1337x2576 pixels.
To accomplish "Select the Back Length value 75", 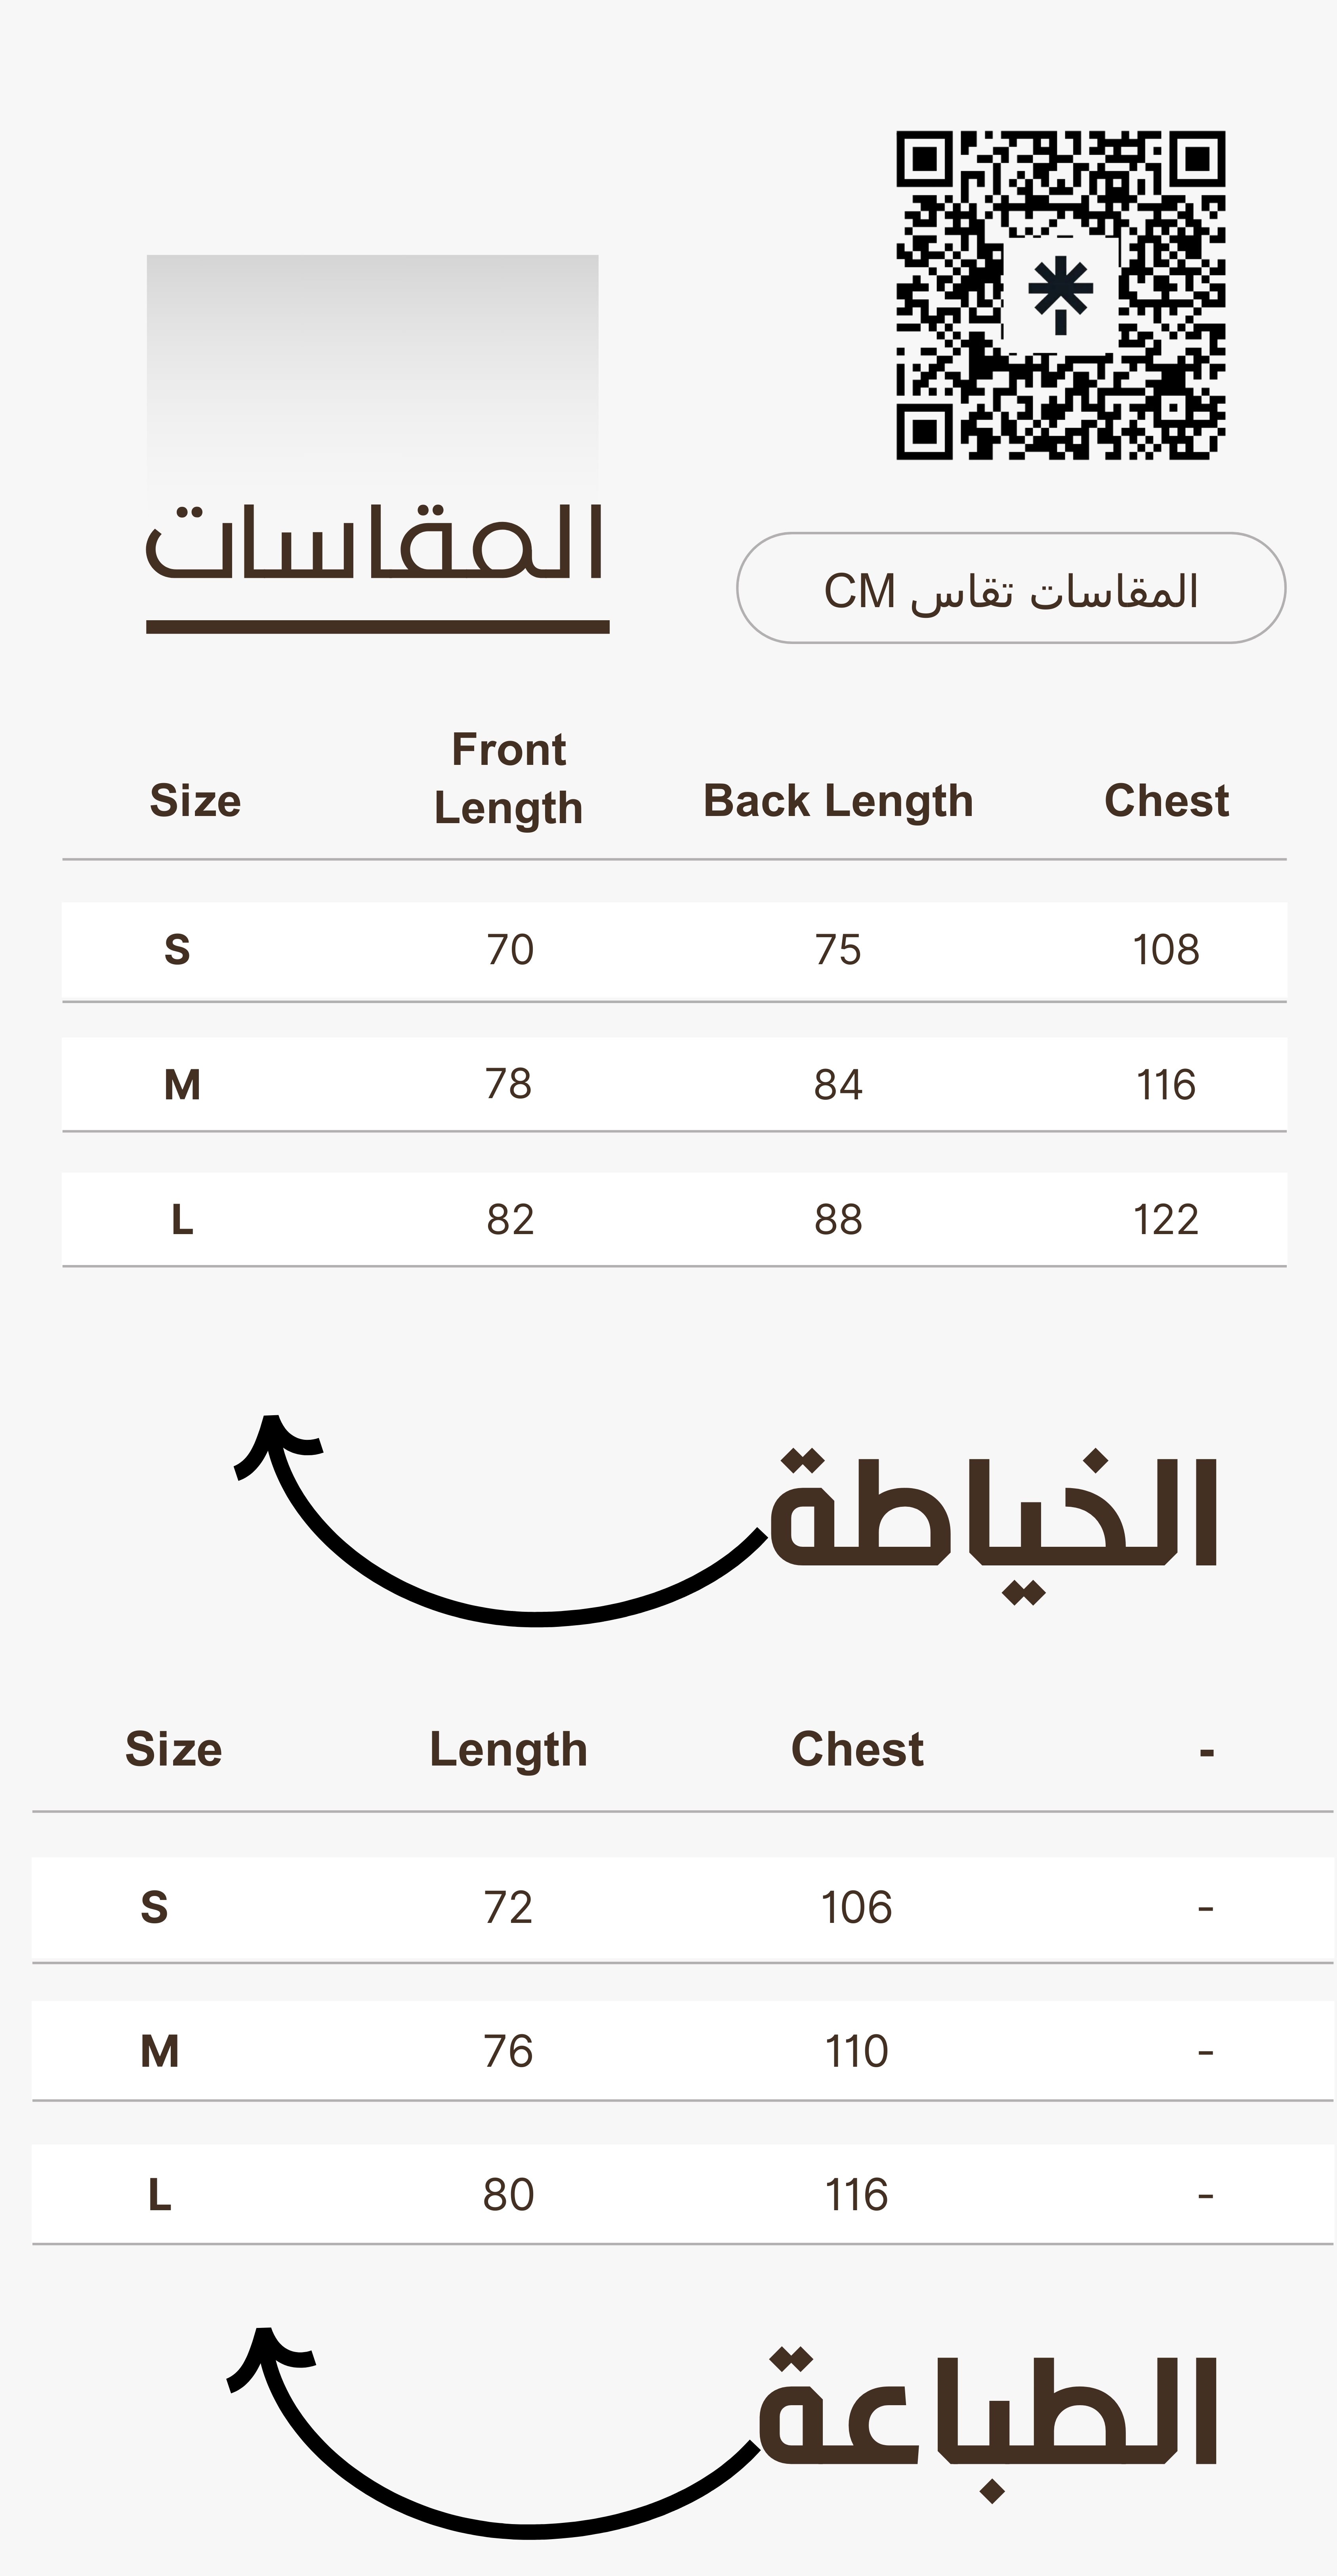I will tap(837, 949).
